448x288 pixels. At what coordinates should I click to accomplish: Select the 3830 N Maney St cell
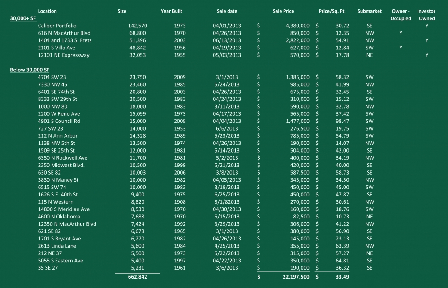58,180
